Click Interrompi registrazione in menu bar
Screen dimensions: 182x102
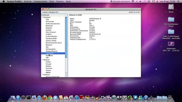pyautogui.click(x=120, y=1)
